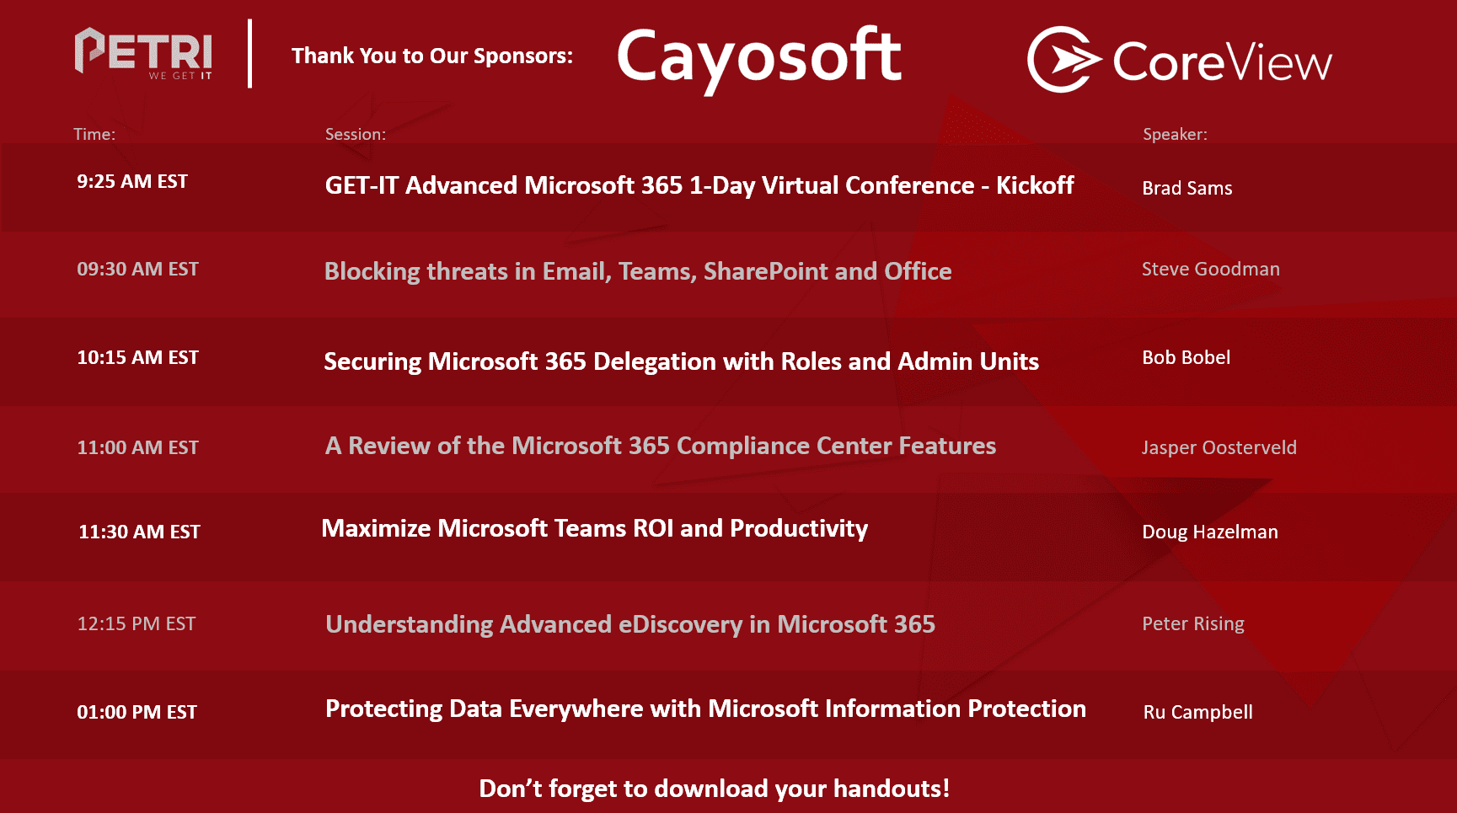Click the 11:30 AM EST time slot
Viewport: 1457px width, 813px height.
(139, 532)
